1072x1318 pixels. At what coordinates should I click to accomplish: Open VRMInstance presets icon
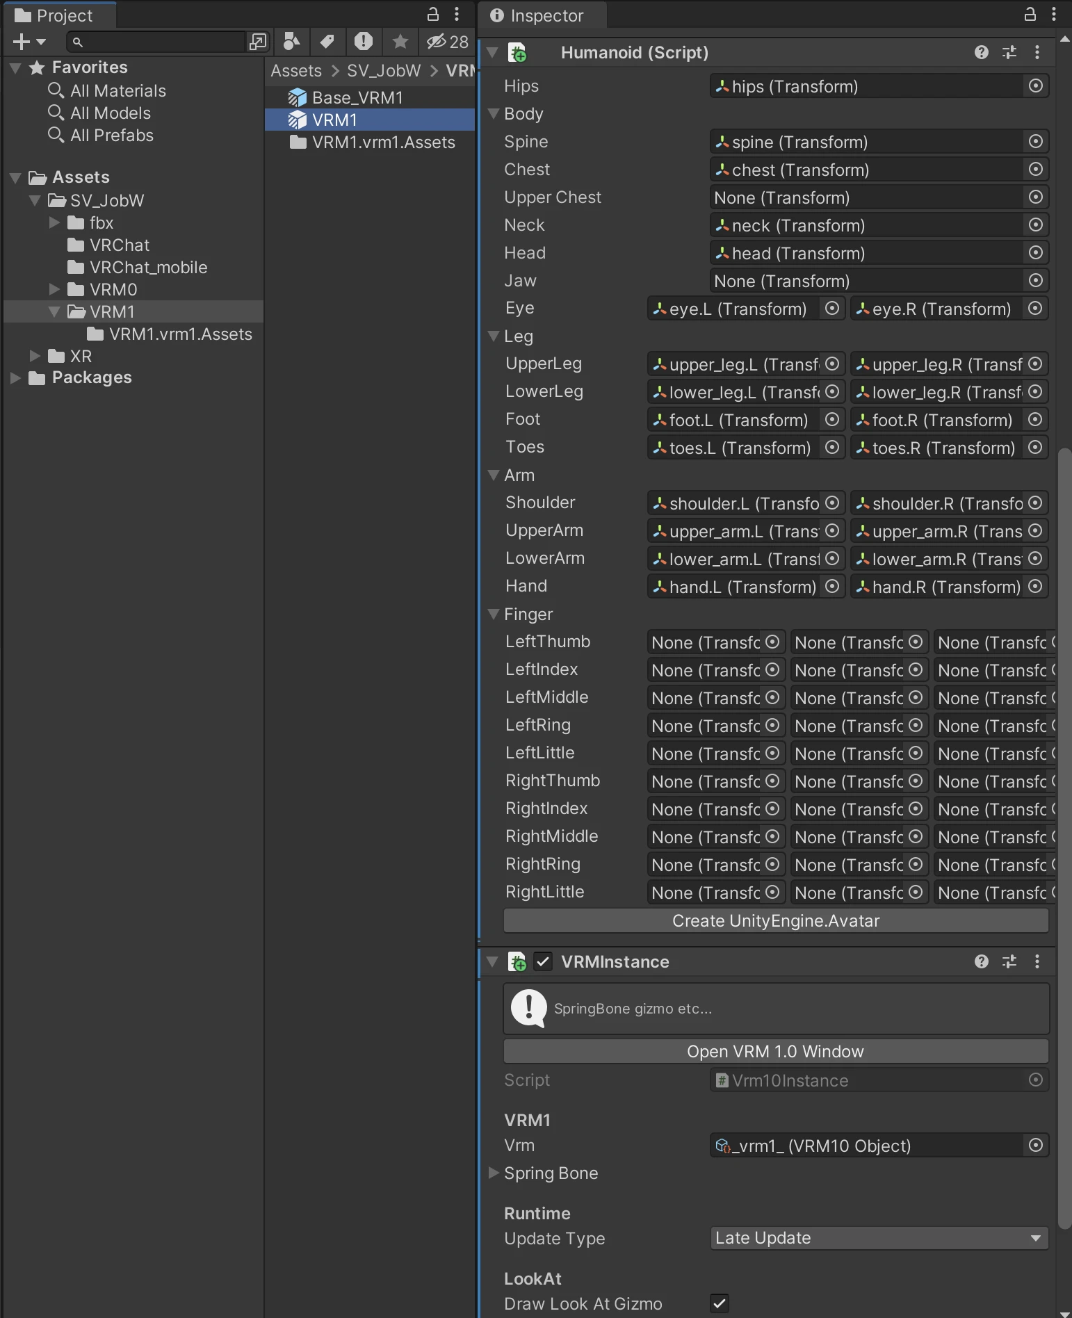pyautogui.click(x=1009, y=962)
